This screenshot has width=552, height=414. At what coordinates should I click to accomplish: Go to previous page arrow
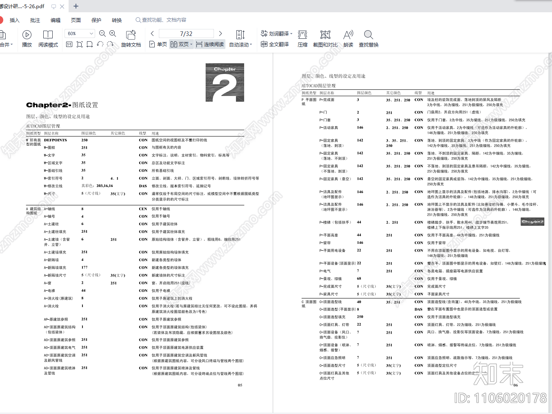pos(152,33)
